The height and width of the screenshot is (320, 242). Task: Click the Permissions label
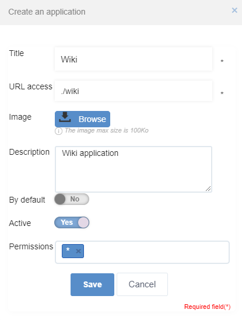31,246
